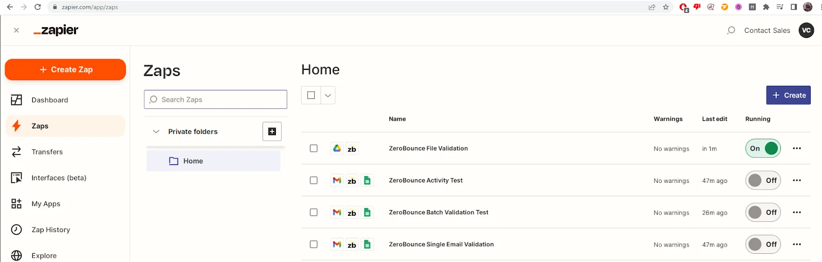Check the select-all checkbox above the list
This screenshot has width=822, height=262.
(311, 95)
